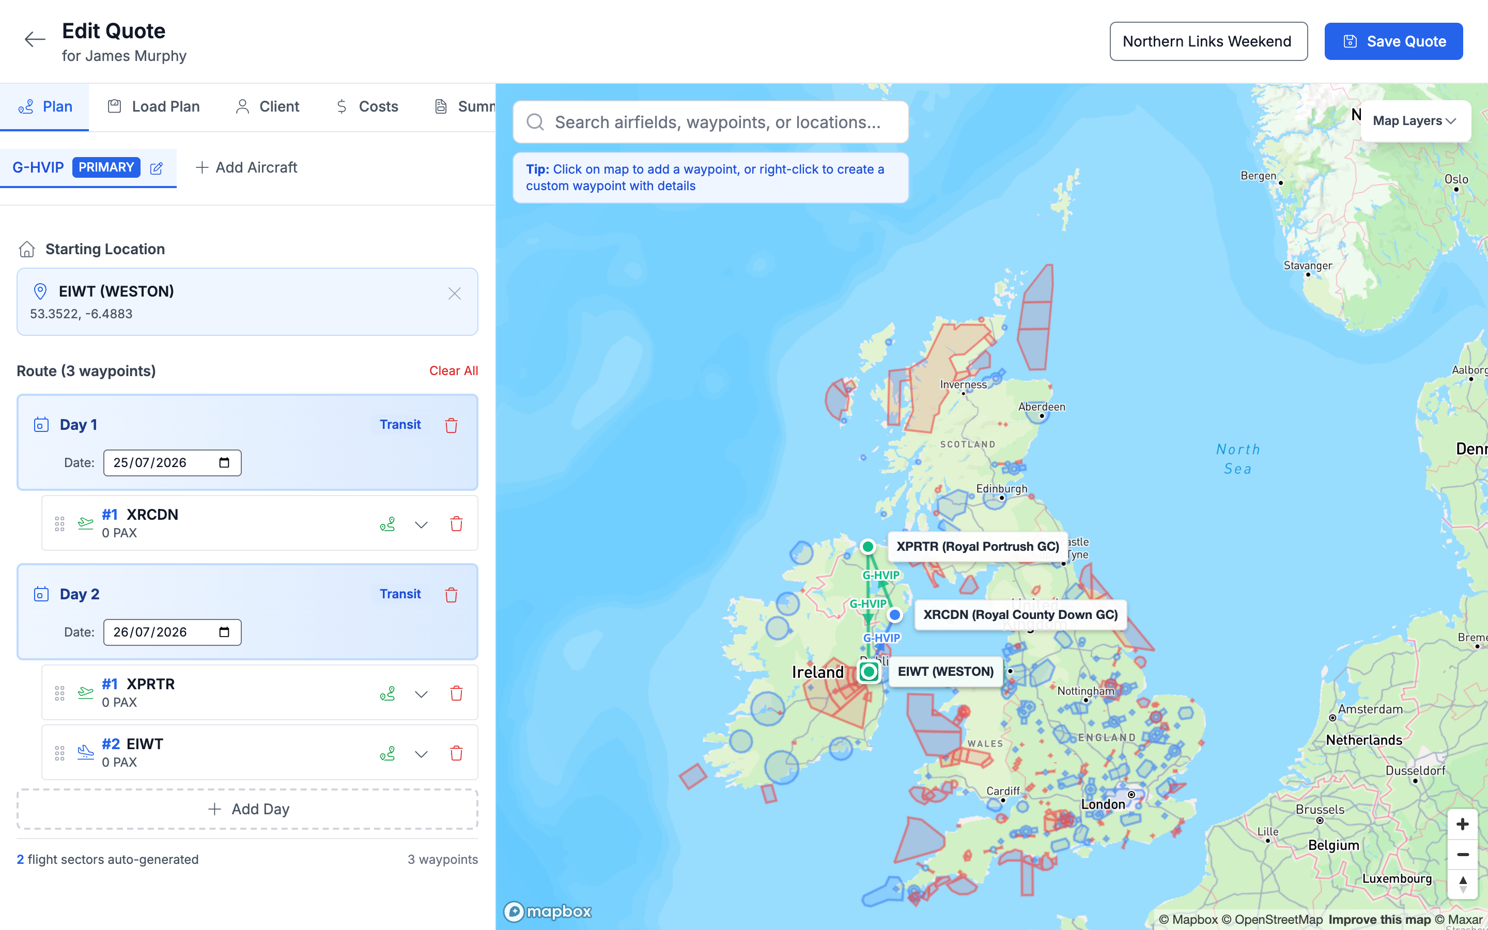The image size is (1488, 930).
Task: Click the Day 2 date field 26/07/2026
Action: point(172,632)
